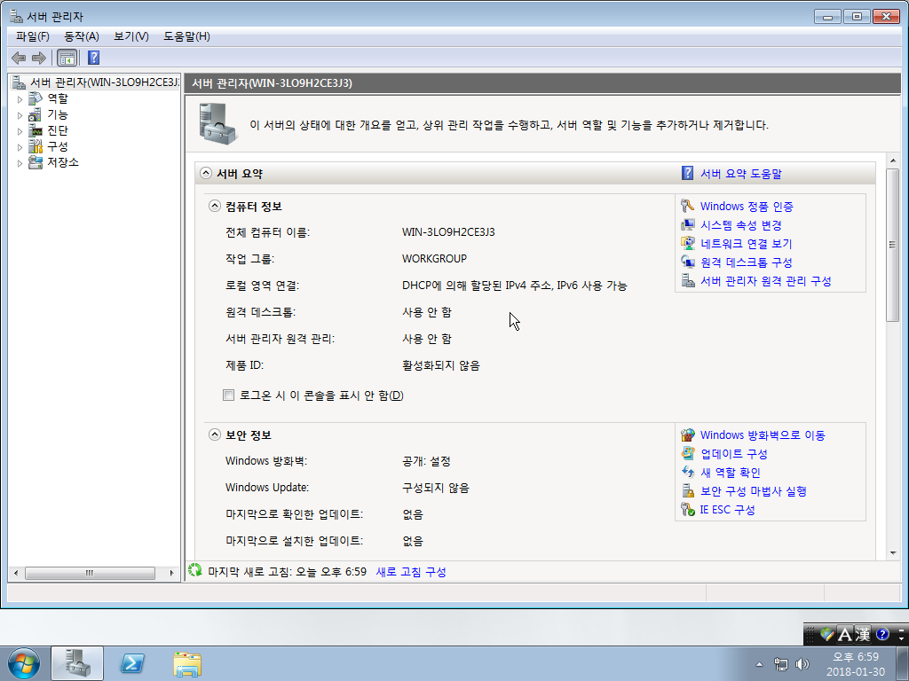Click the language bar A input mode button
This screenshot has width=909, height=681.
pyautogui.click(x=845, y=635)
